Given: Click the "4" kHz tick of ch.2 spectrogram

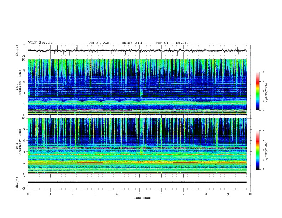Looking at the screenshot, I should point(25,152).
